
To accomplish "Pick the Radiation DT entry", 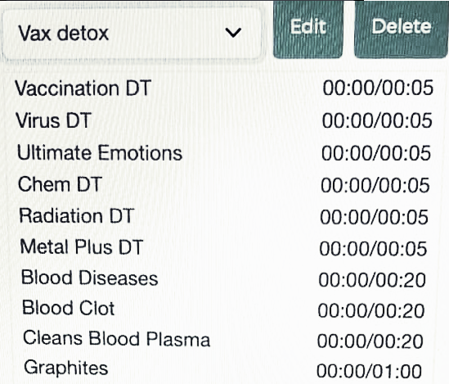I will [x=76, y=215].
